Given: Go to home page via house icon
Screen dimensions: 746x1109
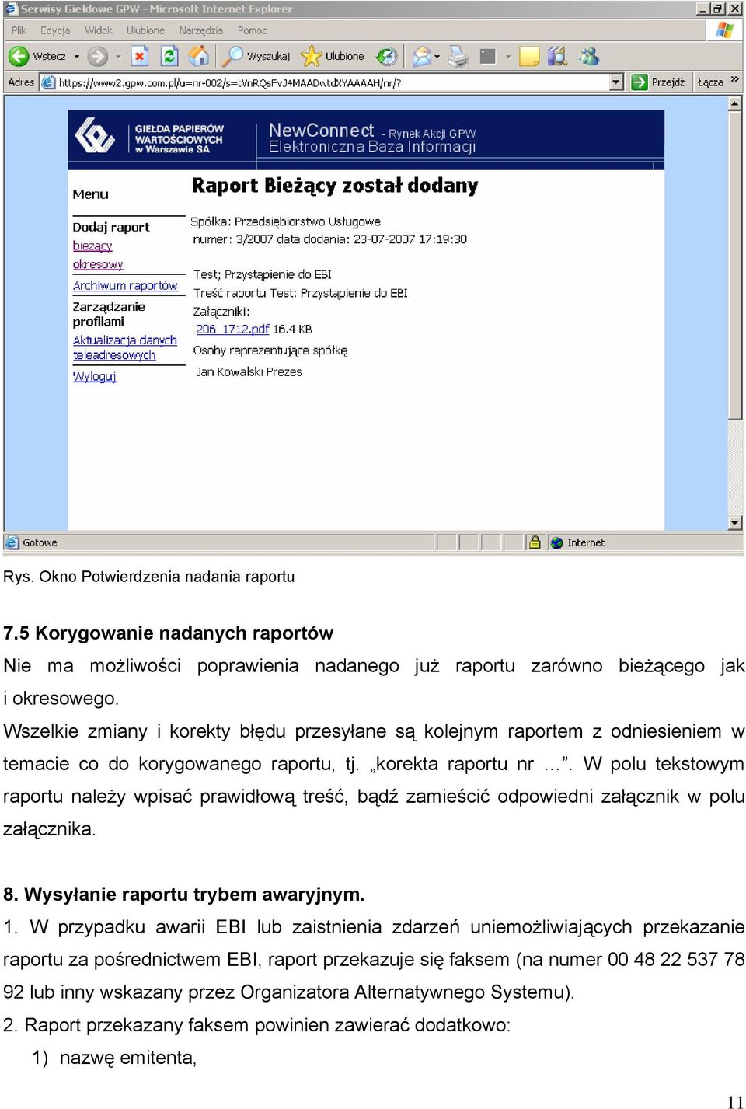Looking at the screenshot, I should [199, 56].
